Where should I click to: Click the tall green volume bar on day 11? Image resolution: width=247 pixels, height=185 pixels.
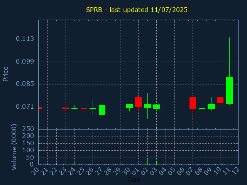(x=229, y=148)
